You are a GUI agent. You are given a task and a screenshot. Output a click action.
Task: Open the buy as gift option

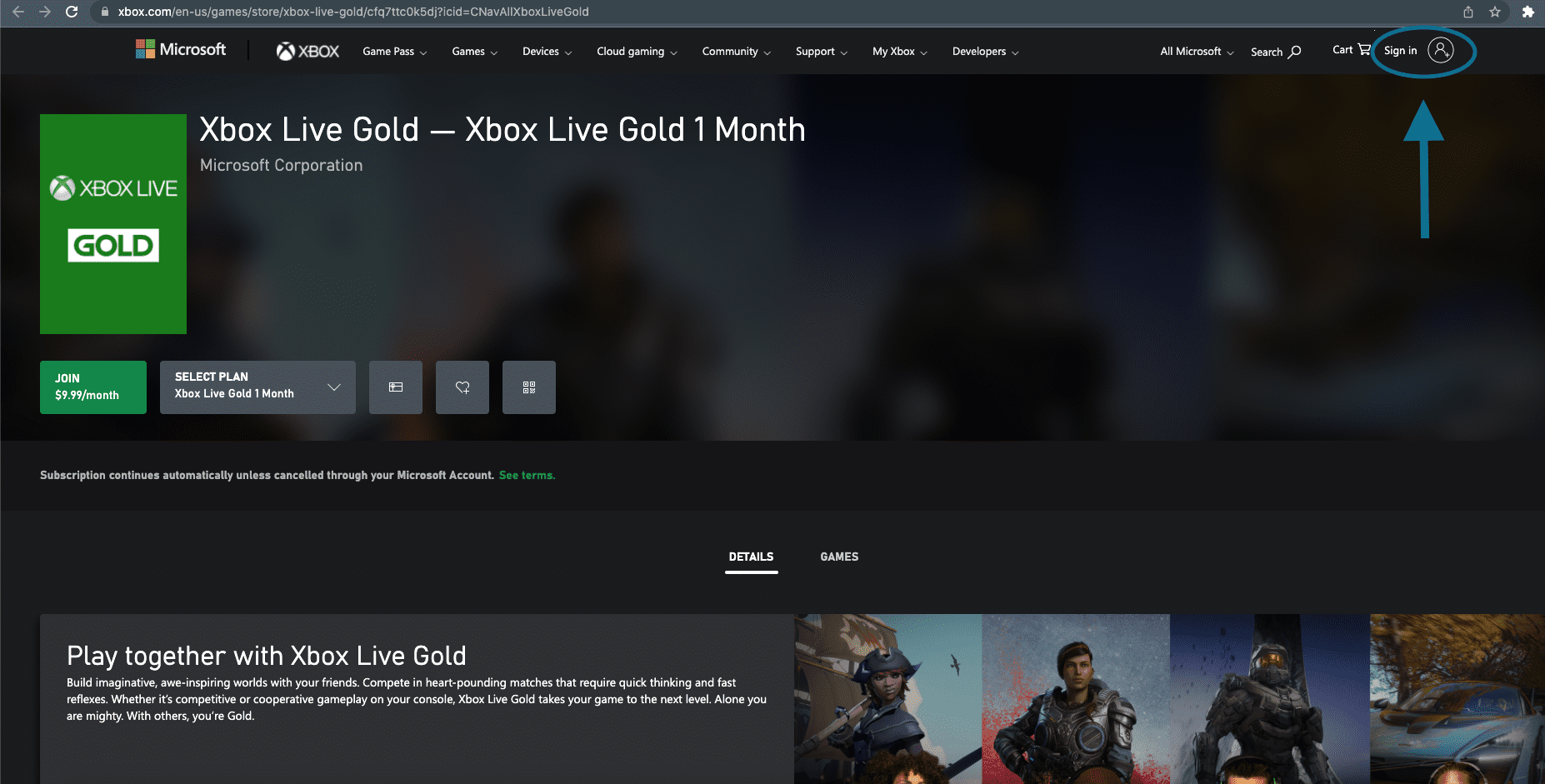click(395, 387)
